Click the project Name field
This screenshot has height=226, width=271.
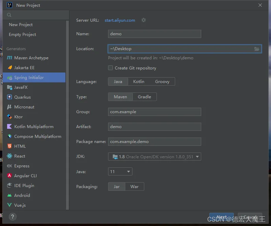click(154, 34)
